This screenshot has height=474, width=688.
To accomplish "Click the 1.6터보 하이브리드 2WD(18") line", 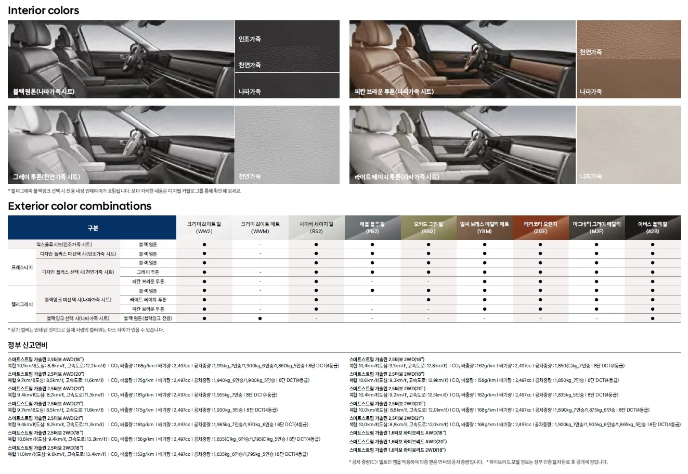I will [398, 450].
